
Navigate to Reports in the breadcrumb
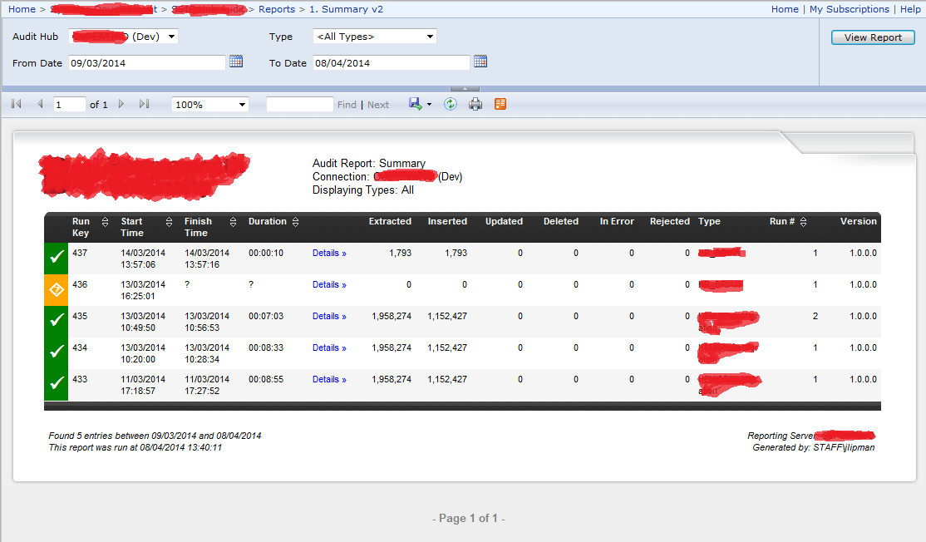[277, 9]
